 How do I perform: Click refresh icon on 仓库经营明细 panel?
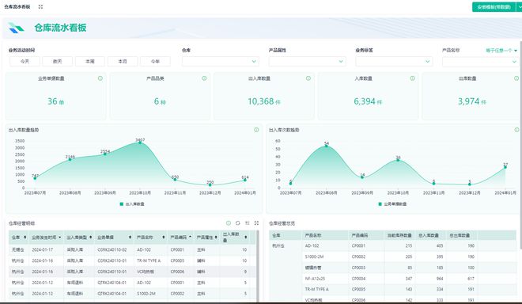click(x=238, y=223)
